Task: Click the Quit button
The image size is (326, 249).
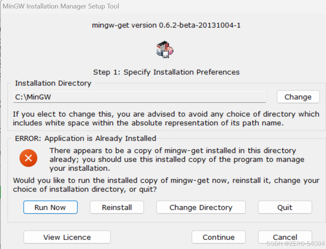Action: [285, 207]
